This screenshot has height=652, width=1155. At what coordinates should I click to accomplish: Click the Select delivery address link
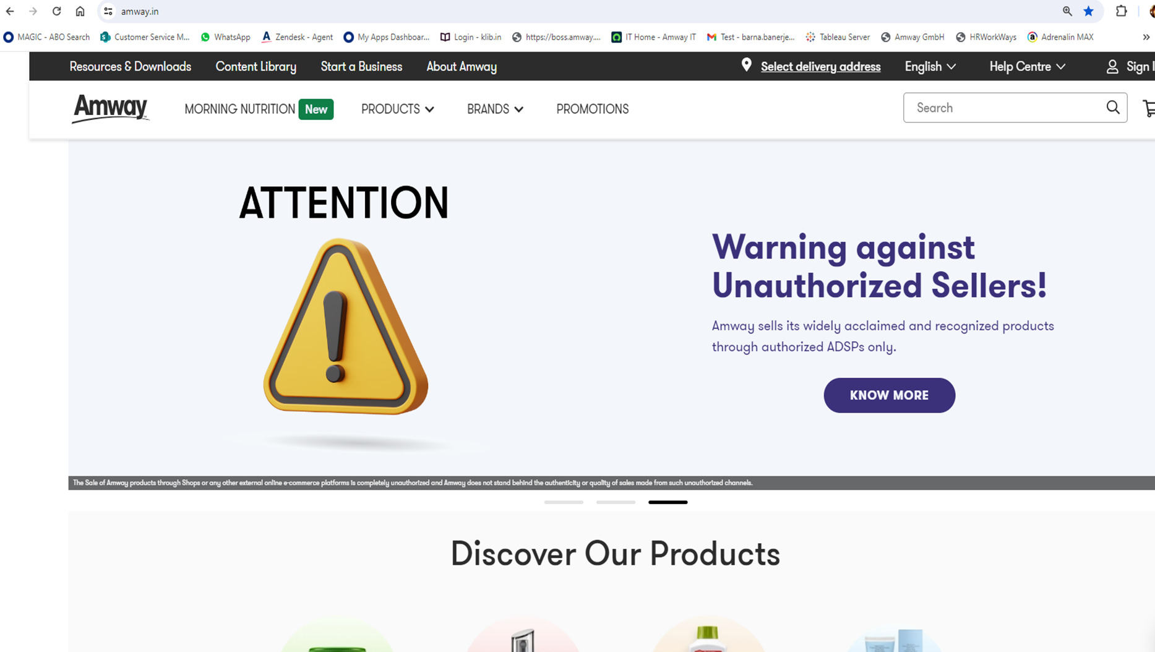click(x=821, y=66)
